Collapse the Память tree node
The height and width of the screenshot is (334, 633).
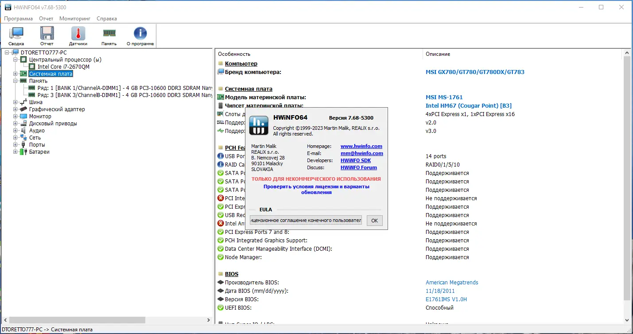tap(16, 81)
